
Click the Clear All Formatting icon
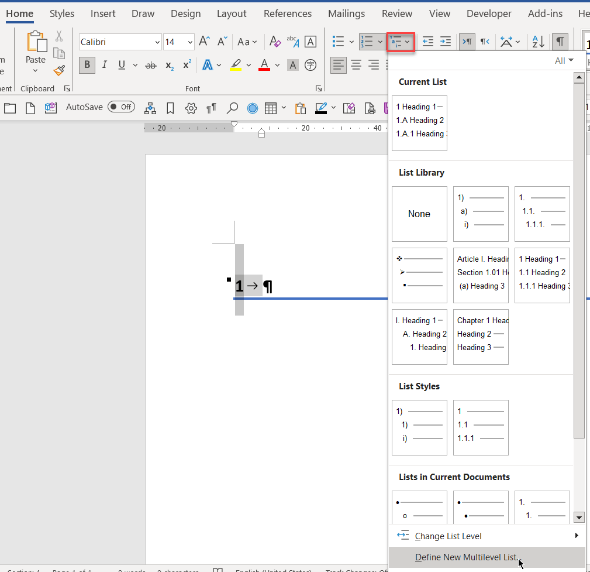point(275,42)
